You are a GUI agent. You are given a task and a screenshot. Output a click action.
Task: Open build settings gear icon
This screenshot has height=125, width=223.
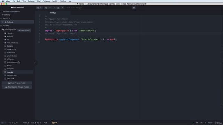coord(134,8)
